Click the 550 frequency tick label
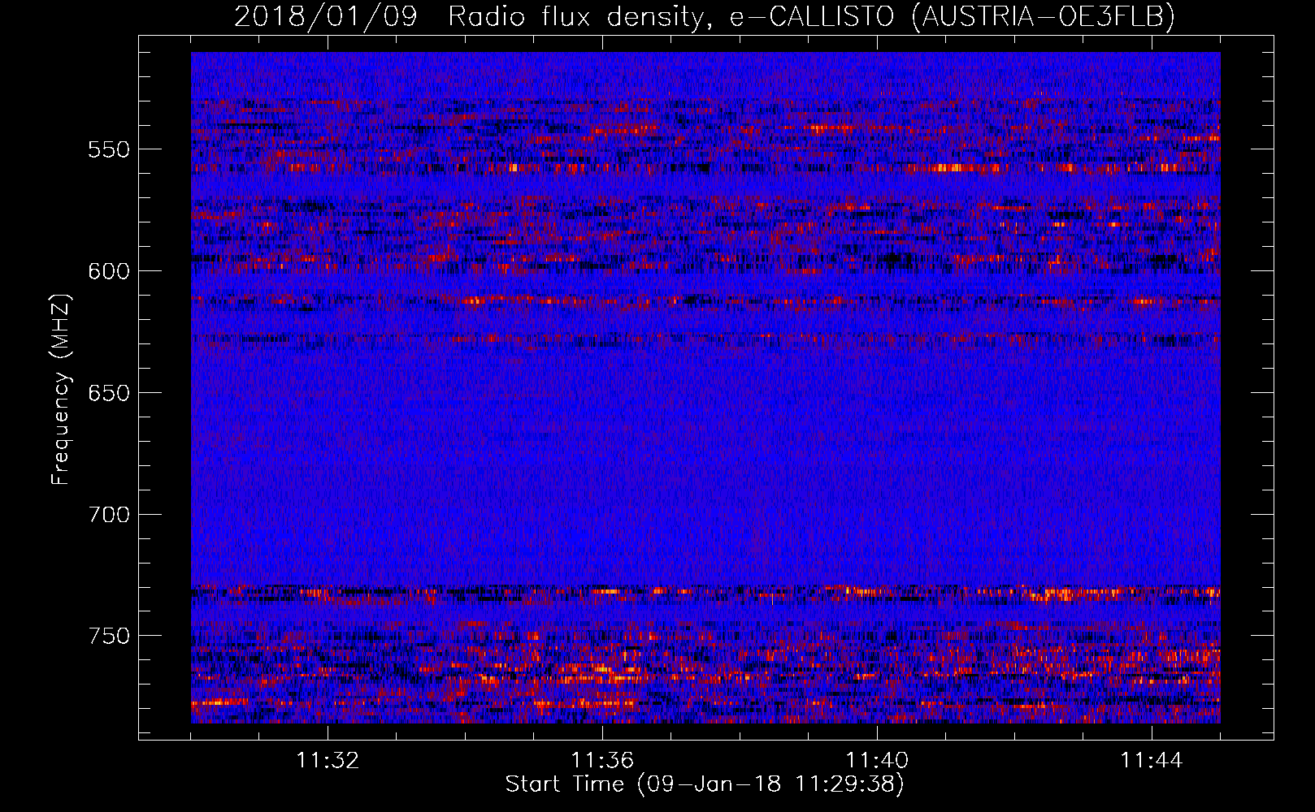1315x812 pixels. pos(109,150)
